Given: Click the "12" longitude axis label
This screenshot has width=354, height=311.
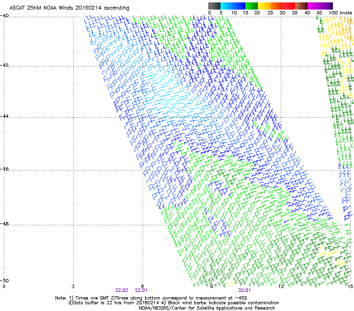Looking at the screenshot, I should click(x=281, y=287).
